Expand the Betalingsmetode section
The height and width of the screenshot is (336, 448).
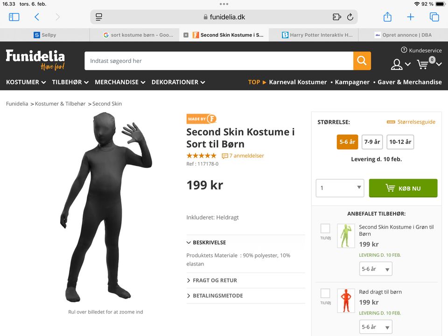coord(217,296)
